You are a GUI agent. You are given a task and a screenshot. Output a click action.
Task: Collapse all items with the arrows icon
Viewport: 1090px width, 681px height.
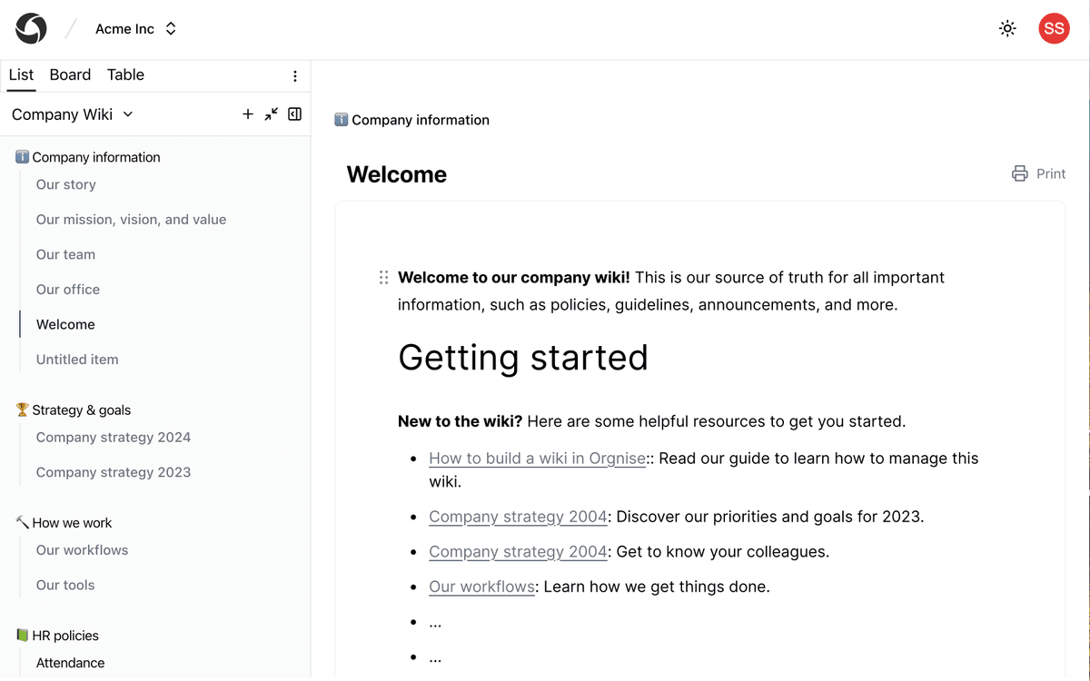272,114
